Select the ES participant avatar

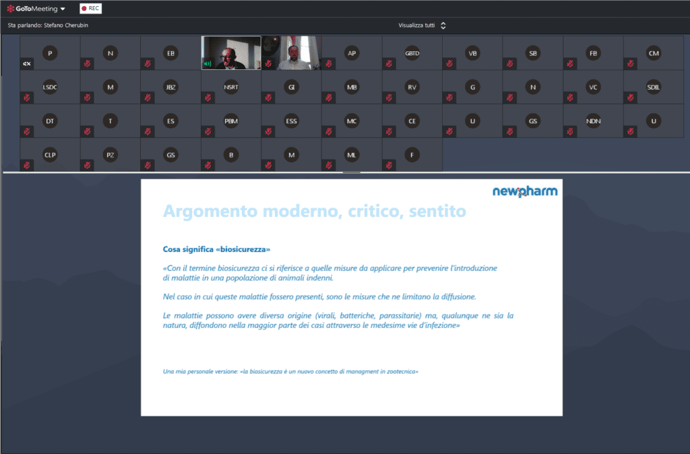170,121
